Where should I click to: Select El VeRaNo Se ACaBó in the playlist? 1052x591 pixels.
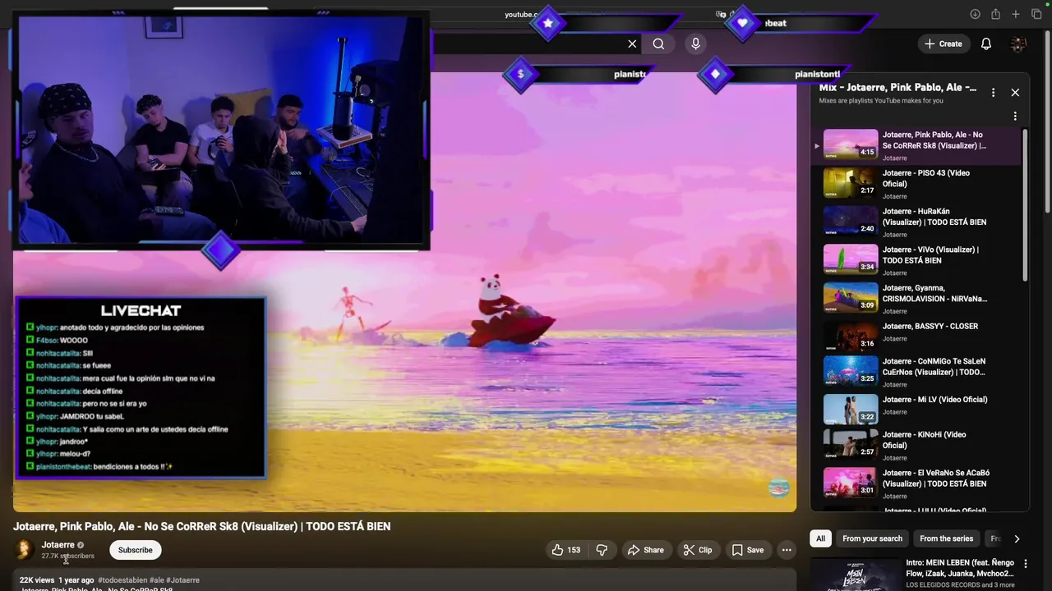click(x=916, y=483)
